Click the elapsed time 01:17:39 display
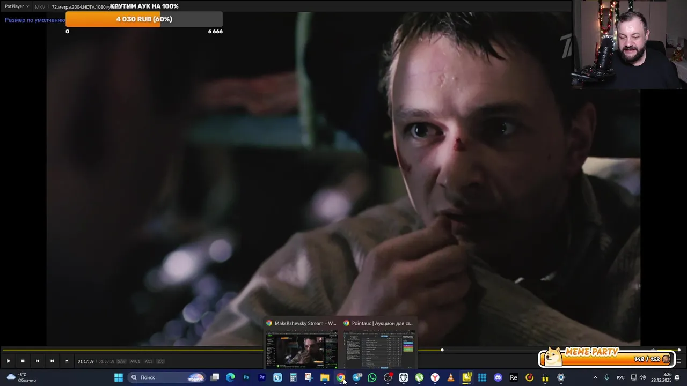The width and height of the screenshot is (687, 386). [85, 361]
